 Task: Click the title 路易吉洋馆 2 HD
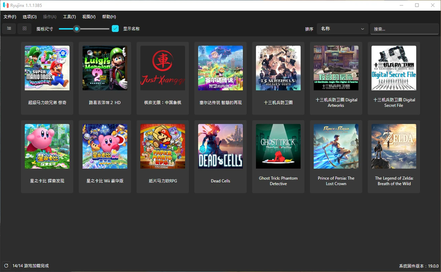pos(105,103)
